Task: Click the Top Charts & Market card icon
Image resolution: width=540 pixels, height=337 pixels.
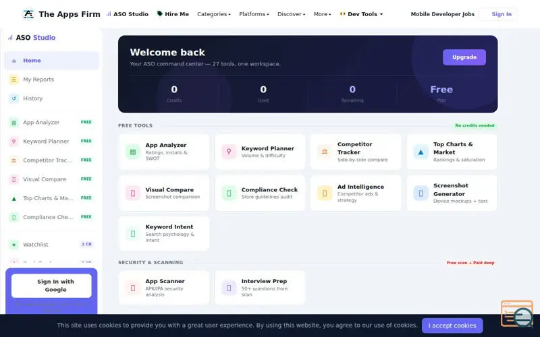Action: (421, 152)
